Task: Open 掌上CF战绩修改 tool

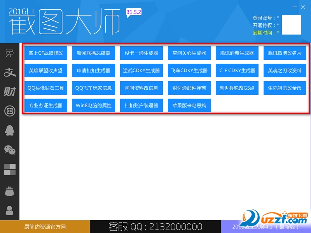Action: [x=46, y=53]
